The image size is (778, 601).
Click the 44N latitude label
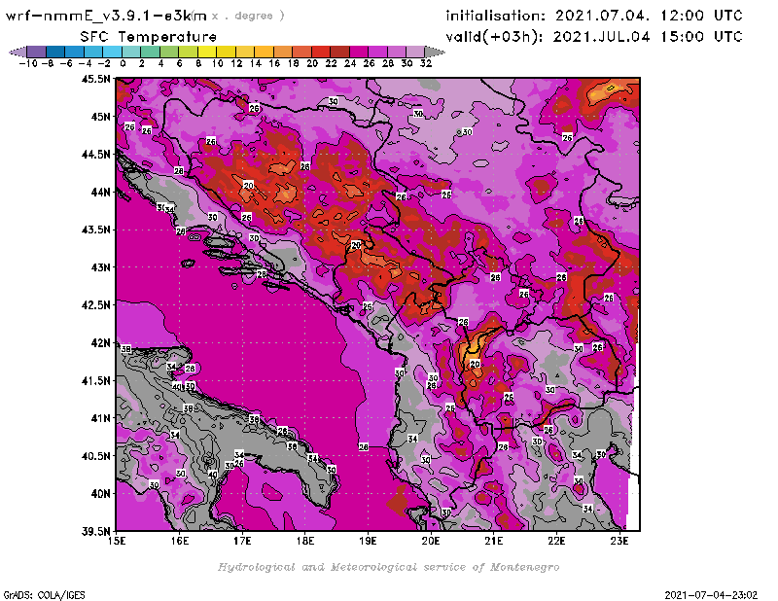(x=100, y=192)
